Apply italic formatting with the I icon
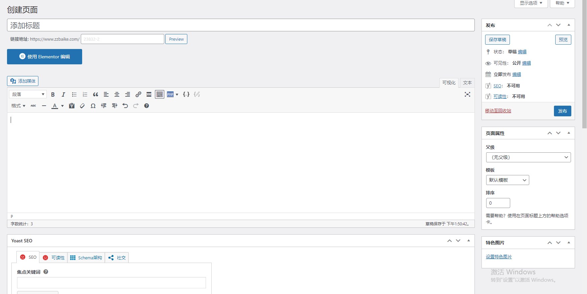This screenshot has height=294, width=587. tap(63, 95)
